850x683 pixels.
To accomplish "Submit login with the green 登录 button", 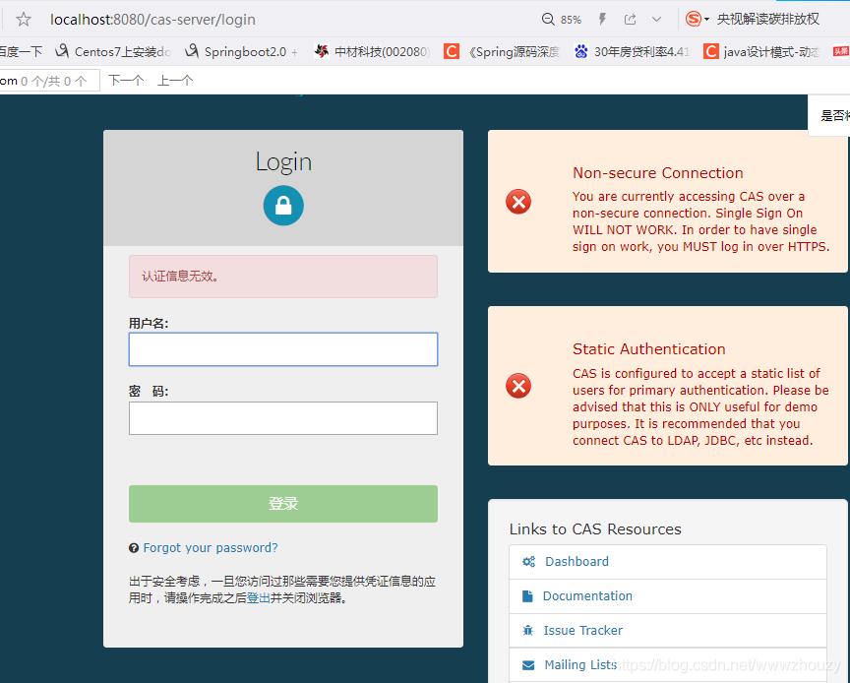I will [x=283, y=504].
